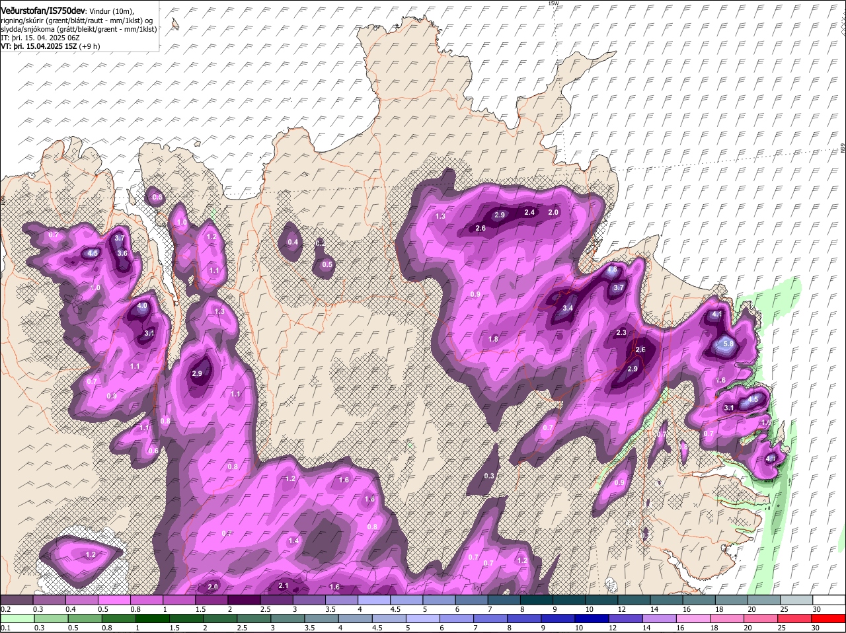Screen dimensions: 846x633
Task: Click the 4.0 snowfall value on the map
Action: [x=142, y=306]
